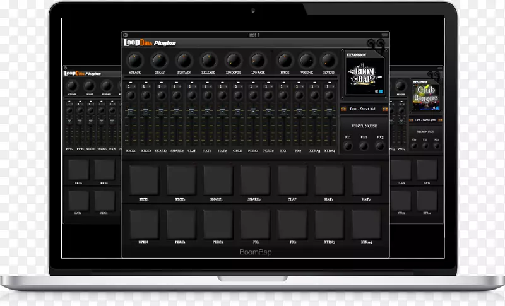This screenshot has height=306, width=505.
Task: Click the Volume knob in the top row
Action: point(306,61)
